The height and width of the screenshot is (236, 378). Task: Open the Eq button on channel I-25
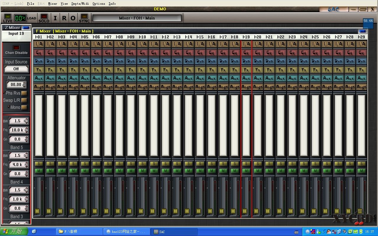(315, 53)
